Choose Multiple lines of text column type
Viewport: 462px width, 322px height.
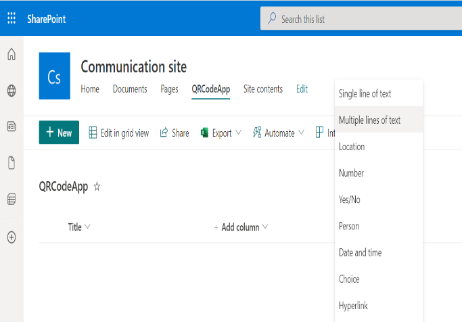point(369,120)
